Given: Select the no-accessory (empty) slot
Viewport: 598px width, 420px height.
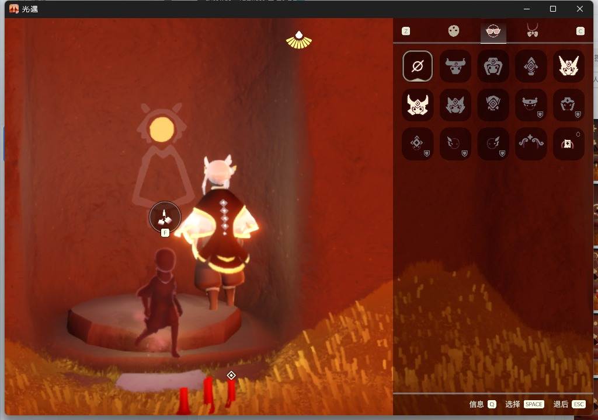Looking at the screenshot, I should point(418,66).
